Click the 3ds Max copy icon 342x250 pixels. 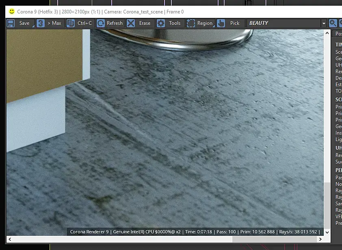point(41,23)
